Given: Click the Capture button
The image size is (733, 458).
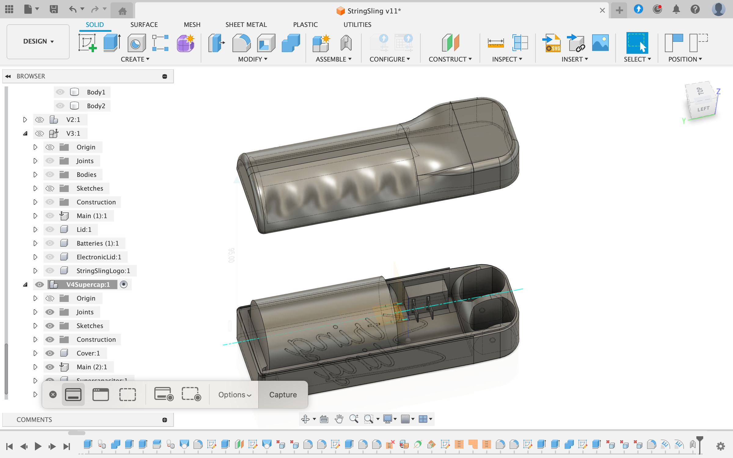Looking at the screenshot, I should (283, 394).
